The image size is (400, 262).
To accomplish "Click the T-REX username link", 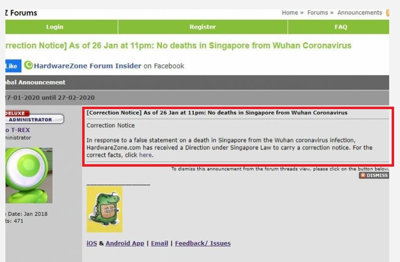I will [x=18, y=130].
